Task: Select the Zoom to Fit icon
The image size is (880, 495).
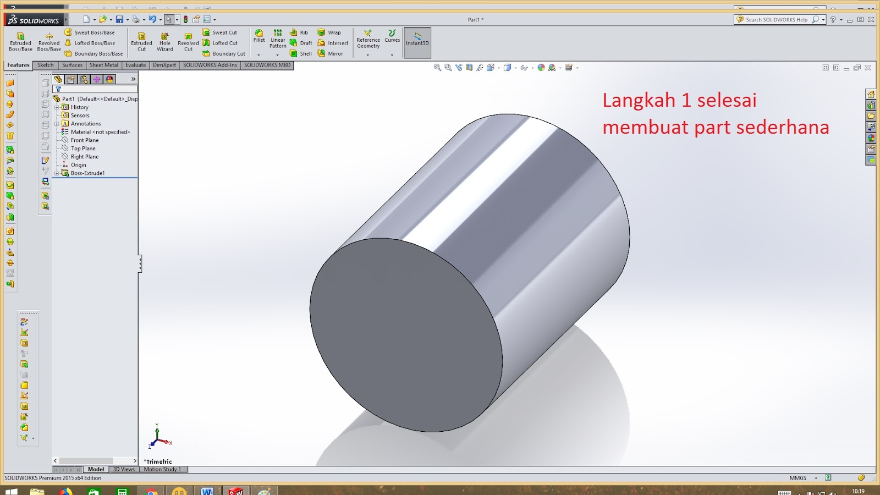Action: click(x=437, y=67)
